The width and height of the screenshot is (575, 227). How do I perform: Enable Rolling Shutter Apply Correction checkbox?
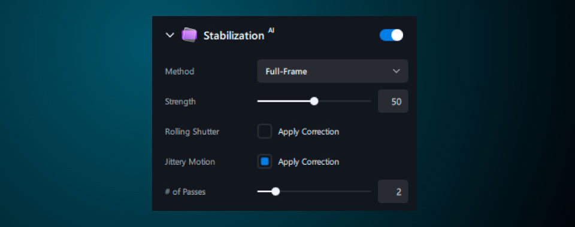(264, 131)
